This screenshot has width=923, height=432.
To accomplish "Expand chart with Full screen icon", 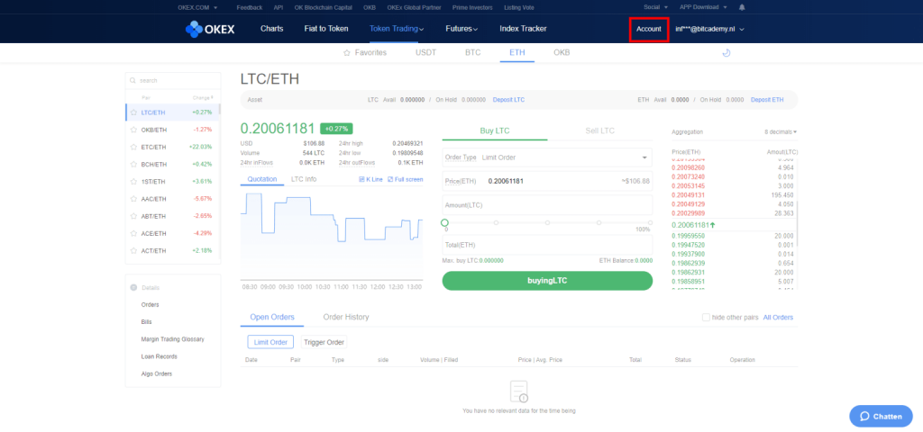I will point(390,179).
